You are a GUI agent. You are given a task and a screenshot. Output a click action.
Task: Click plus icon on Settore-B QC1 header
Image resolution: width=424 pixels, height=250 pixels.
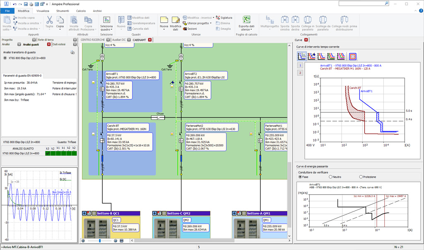[x=84, y=213]
